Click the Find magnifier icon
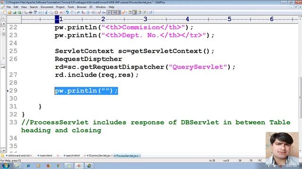This screenshot has height=169, width=302. coord(78,13)
